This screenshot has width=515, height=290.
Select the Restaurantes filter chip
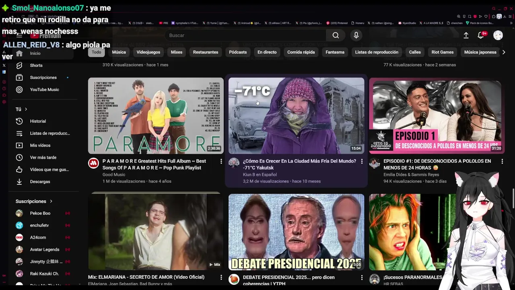point(206,52)
